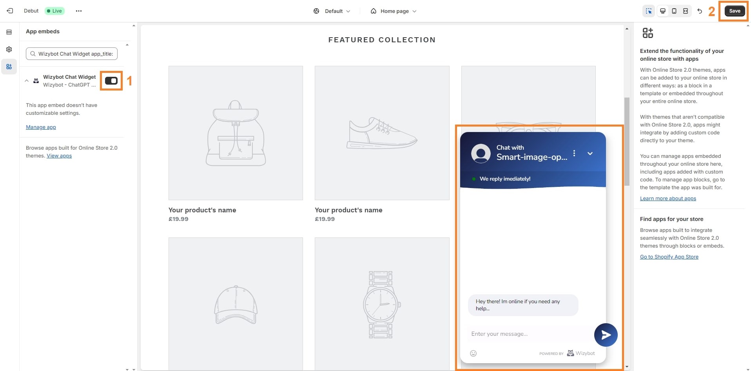The height and width of the screenshot is (371, 751).
Task: Select the App embeds sidebar icon
Action: 9,66
